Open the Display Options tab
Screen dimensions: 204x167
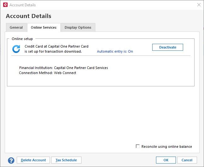point(78,27)
